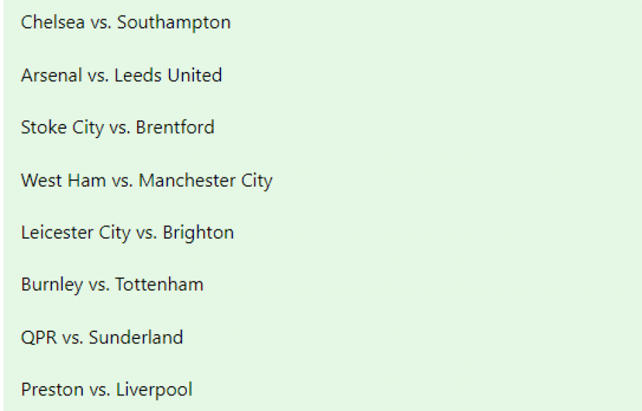Click "vs." in the West Ham fixture

[123, 182]
